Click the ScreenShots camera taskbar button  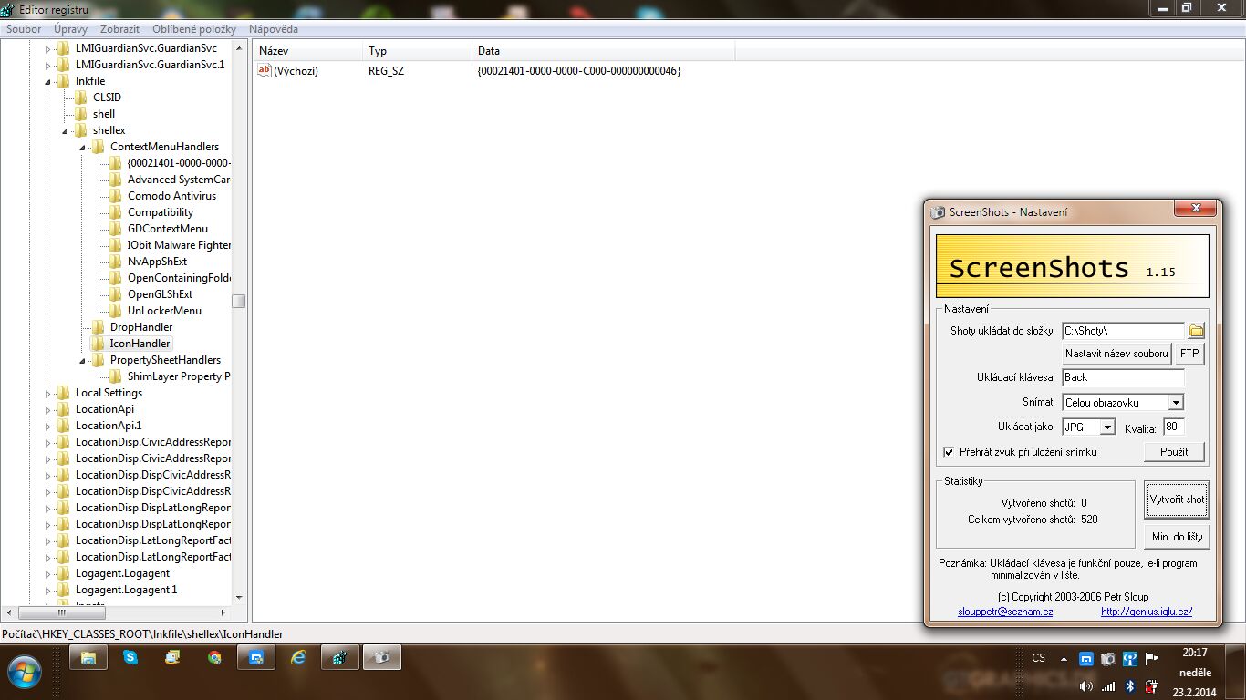click(x=382, y=657)
